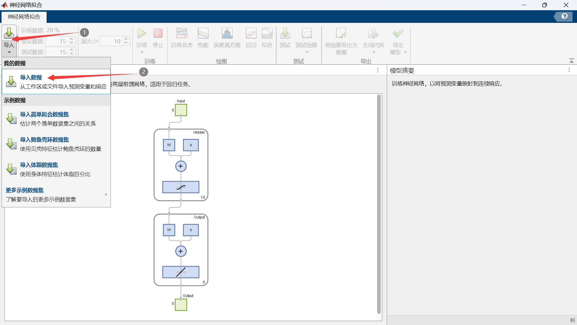Open the Error Histogram plot icon

coord(227,33)
